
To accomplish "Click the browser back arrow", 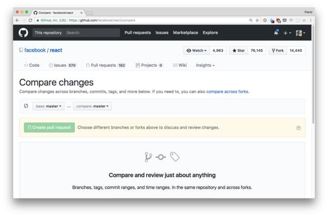I will (17, 20).
